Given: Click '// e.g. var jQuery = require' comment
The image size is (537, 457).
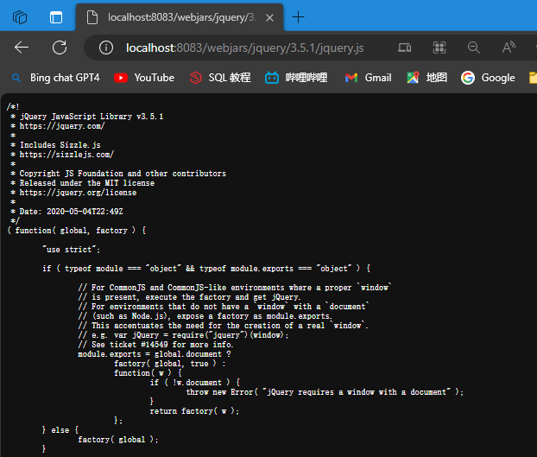Looking at the screenshot, I should click(x=183, y=335).
